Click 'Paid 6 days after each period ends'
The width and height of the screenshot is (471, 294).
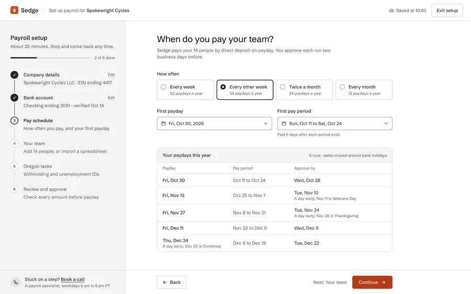308,134
